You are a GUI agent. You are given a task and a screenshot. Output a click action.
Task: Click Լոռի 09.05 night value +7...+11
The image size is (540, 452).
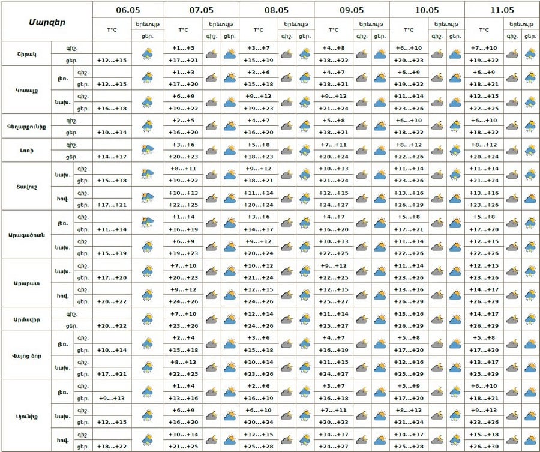[x=334, y=145]
